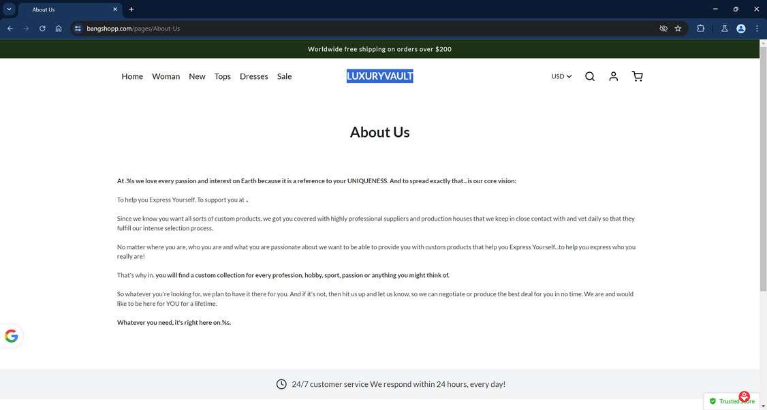This screenshot has height=410, width=767.
Task: Reload the current page
Action: [42, 29]
